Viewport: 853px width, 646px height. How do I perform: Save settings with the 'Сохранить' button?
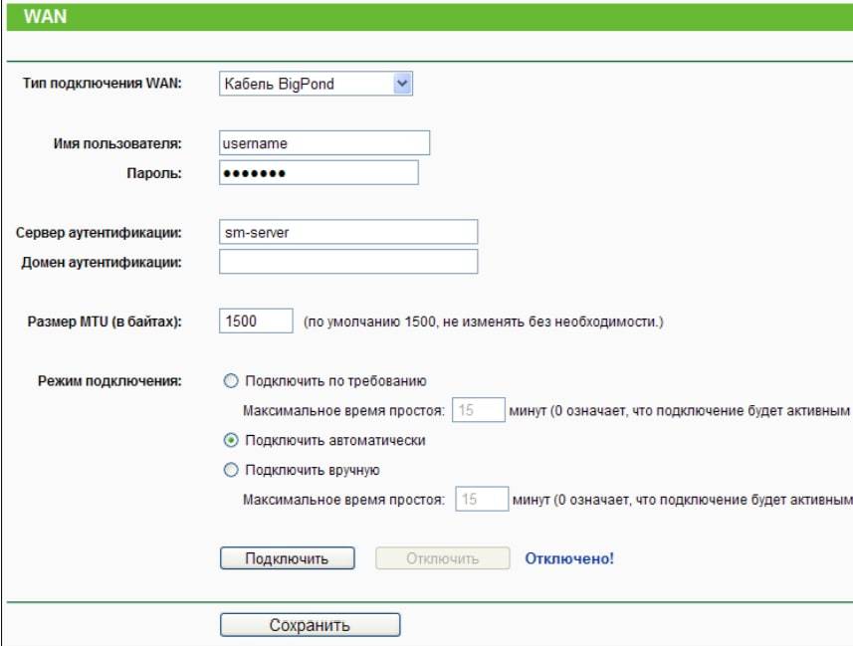click(310, 625)
